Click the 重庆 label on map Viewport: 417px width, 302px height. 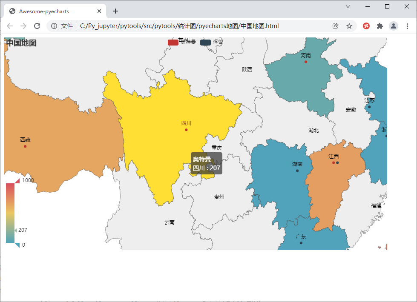tap(217, 148)
